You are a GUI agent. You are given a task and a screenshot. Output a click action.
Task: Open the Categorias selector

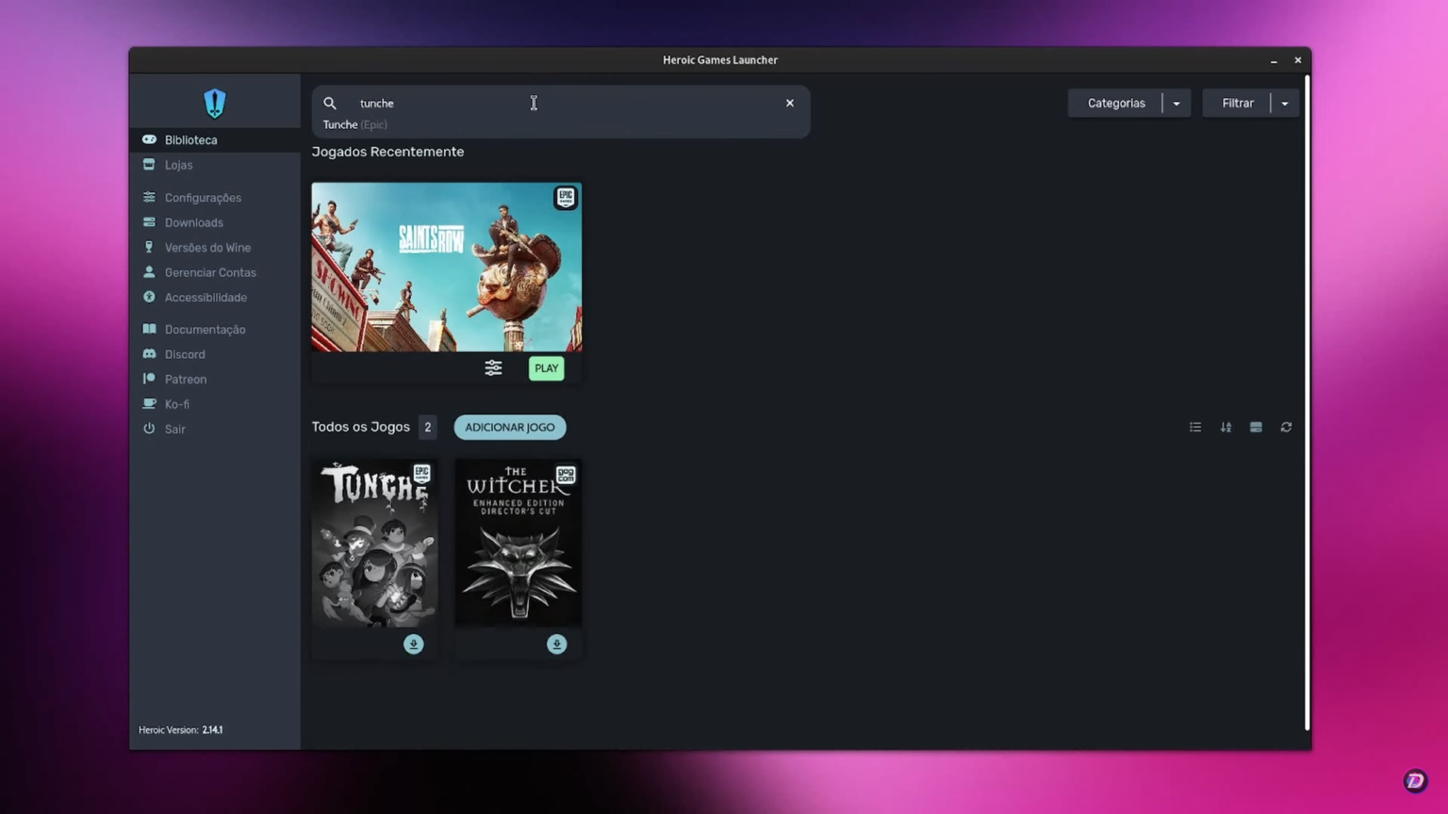tap(1116, 103)
